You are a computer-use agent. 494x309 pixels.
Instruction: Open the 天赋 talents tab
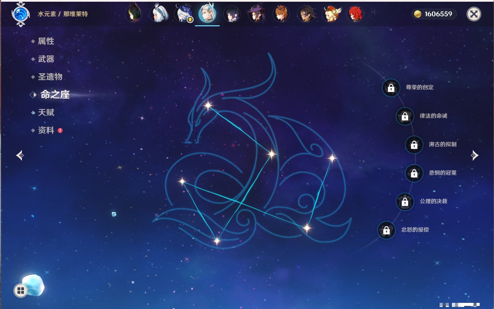pos(46,112)
